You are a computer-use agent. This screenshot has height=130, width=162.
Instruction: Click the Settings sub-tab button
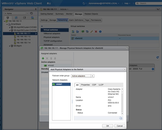click(x=44, y=20)
